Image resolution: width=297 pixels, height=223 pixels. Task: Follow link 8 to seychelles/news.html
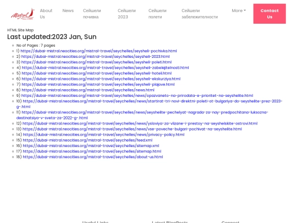coord(88,90)
